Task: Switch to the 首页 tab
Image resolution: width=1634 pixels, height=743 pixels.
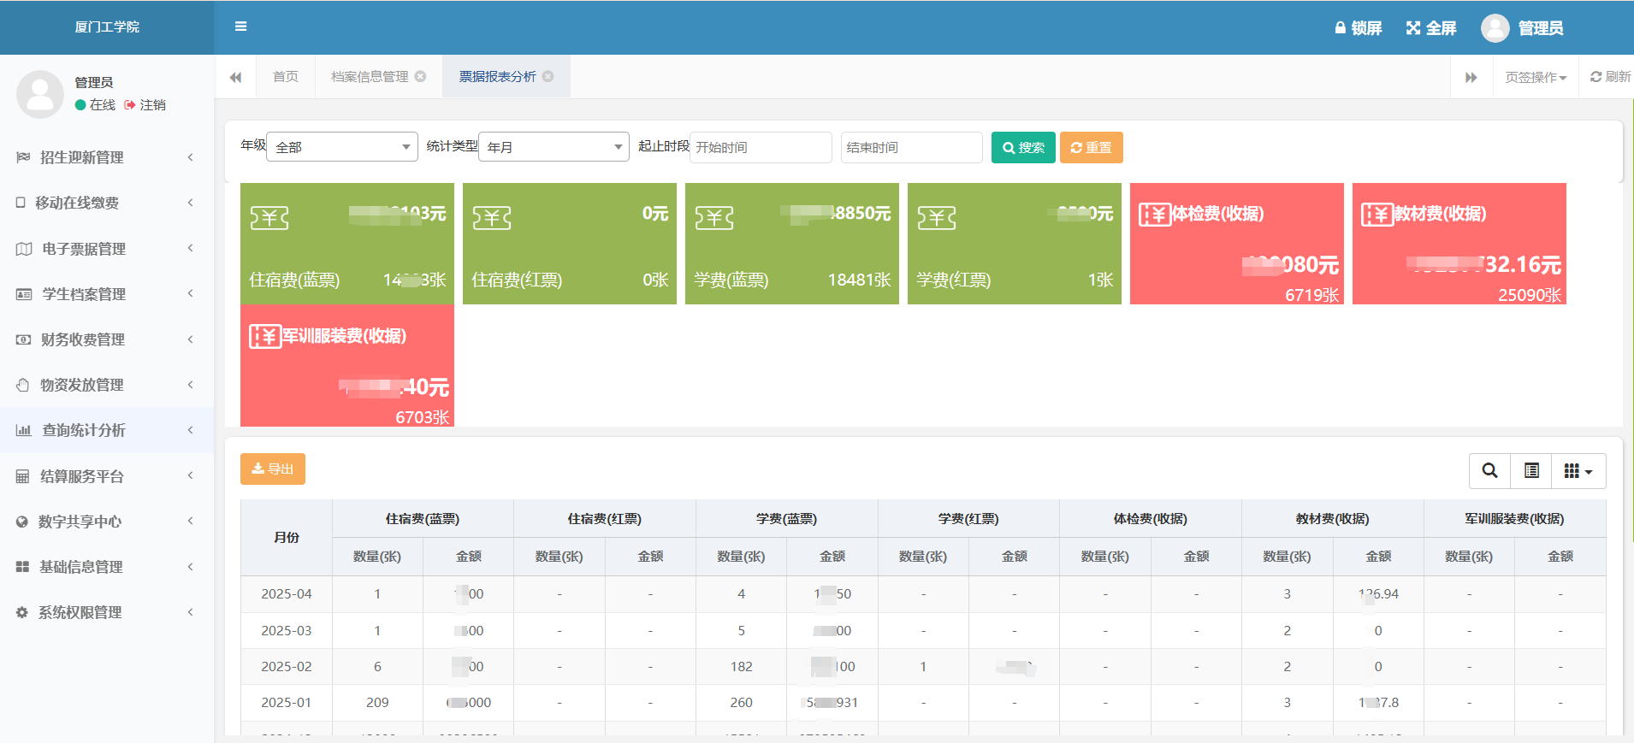Action: coord(286,77)
